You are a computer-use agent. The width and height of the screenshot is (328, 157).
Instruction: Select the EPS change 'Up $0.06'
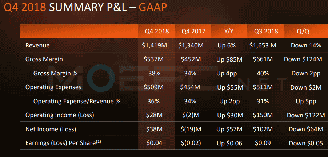point(229,144)
